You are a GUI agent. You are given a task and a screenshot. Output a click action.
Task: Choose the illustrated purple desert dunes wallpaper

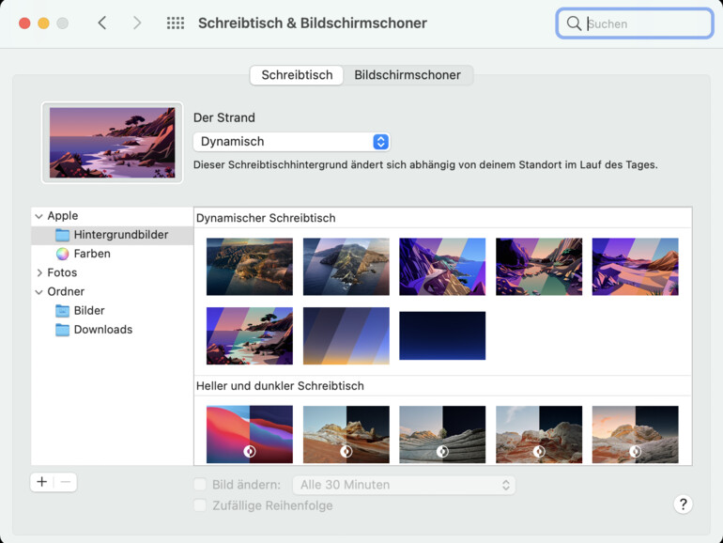(x=635, y=267)
